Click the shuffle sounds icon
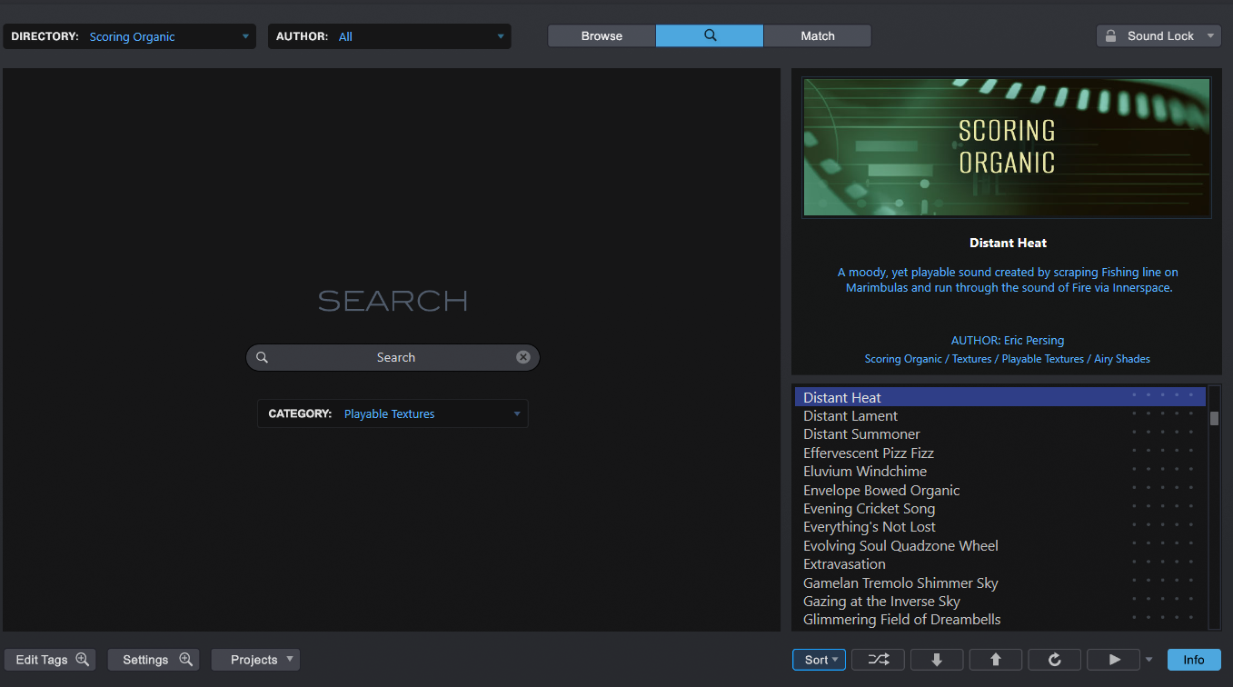Viewport: 1233px width, 687px height. tap(878, 660)
